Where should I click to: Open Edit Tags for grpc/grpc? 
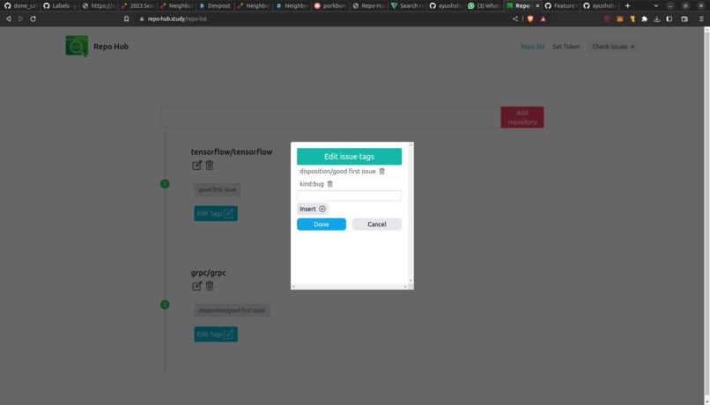point(216,335)
